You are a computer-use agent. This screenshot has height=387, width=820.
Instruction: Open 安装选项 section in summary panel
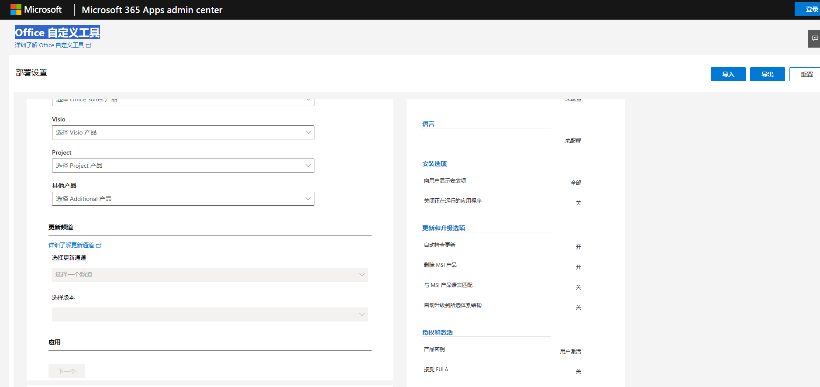point(434,164)
